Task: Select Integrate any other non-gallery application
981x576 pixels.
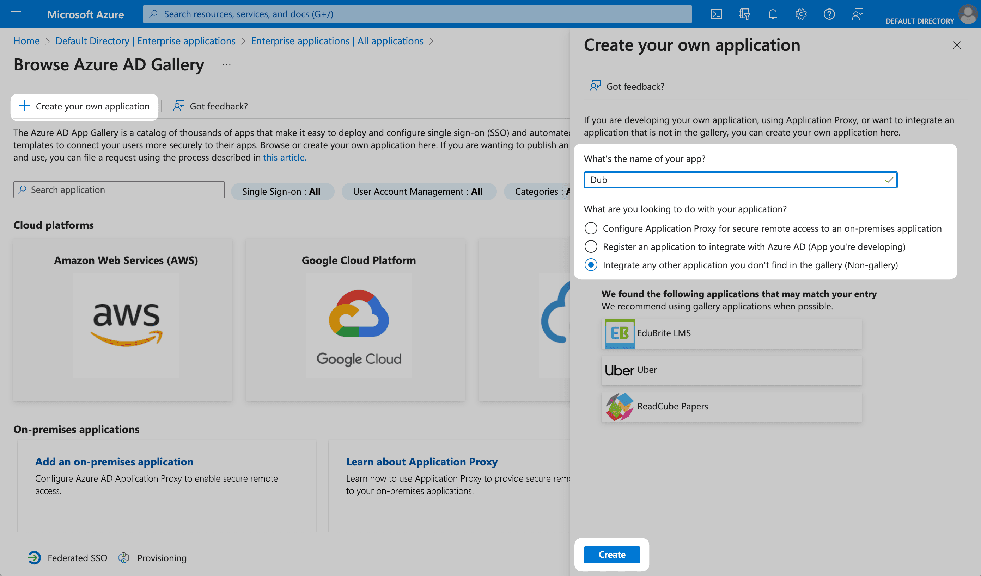Action: tap(591, 265)
